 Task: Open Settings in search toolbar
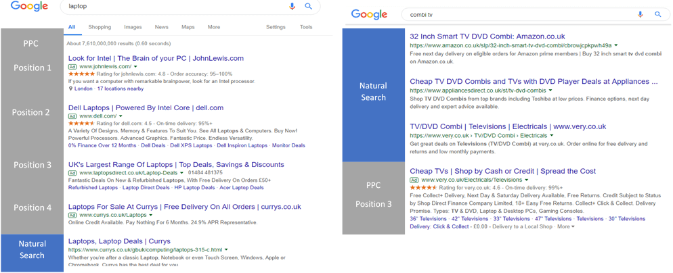[276, 27]
